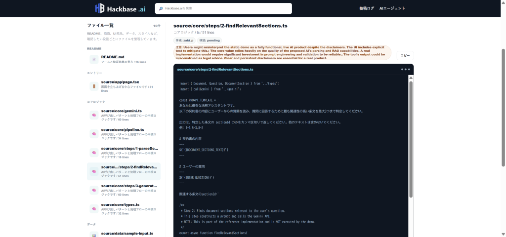
Task: Click the Hackbase HB logo icon
Action: (x=100, y=8)
